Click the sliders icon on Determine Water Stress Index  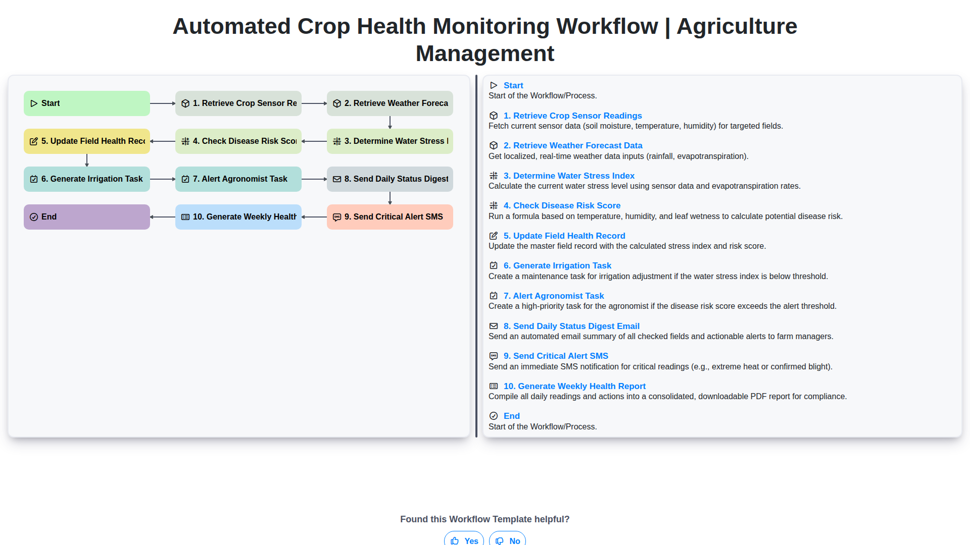point(337,141)
